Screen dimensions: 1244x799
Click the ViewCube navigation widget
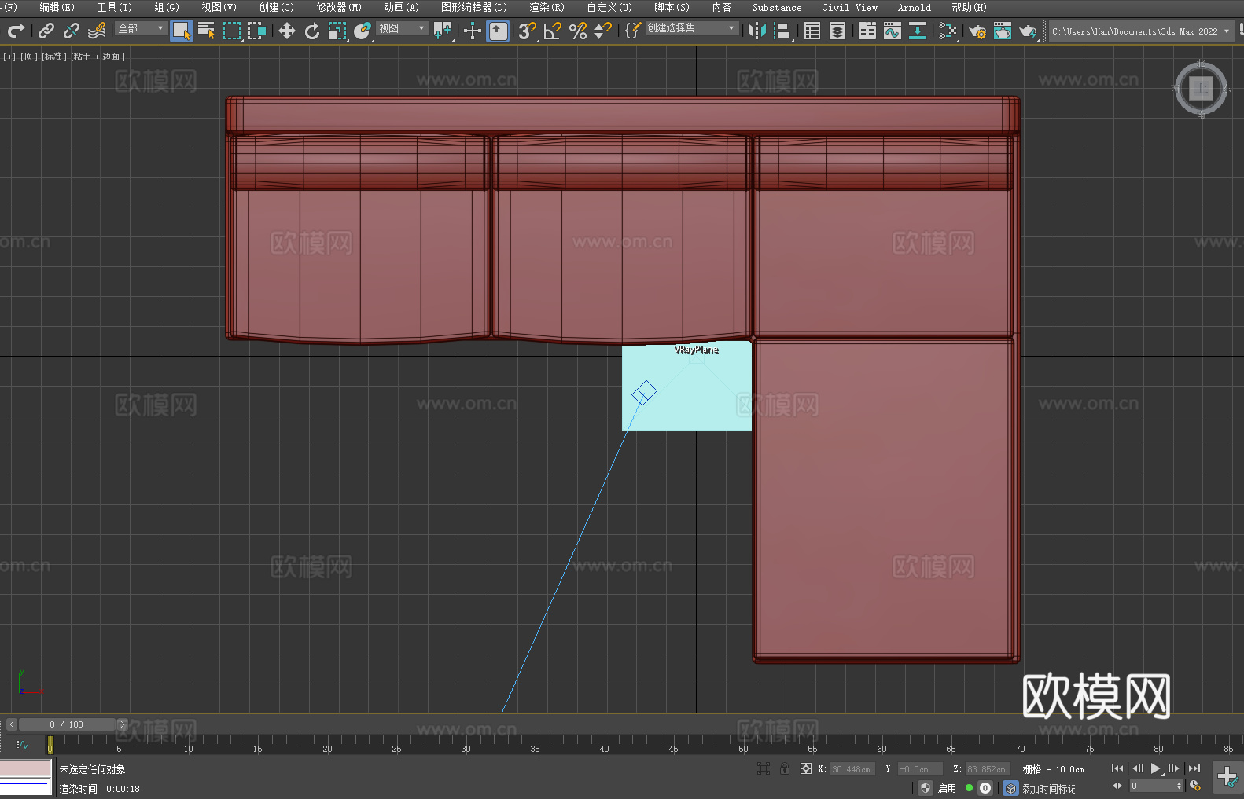[1201, 88]
